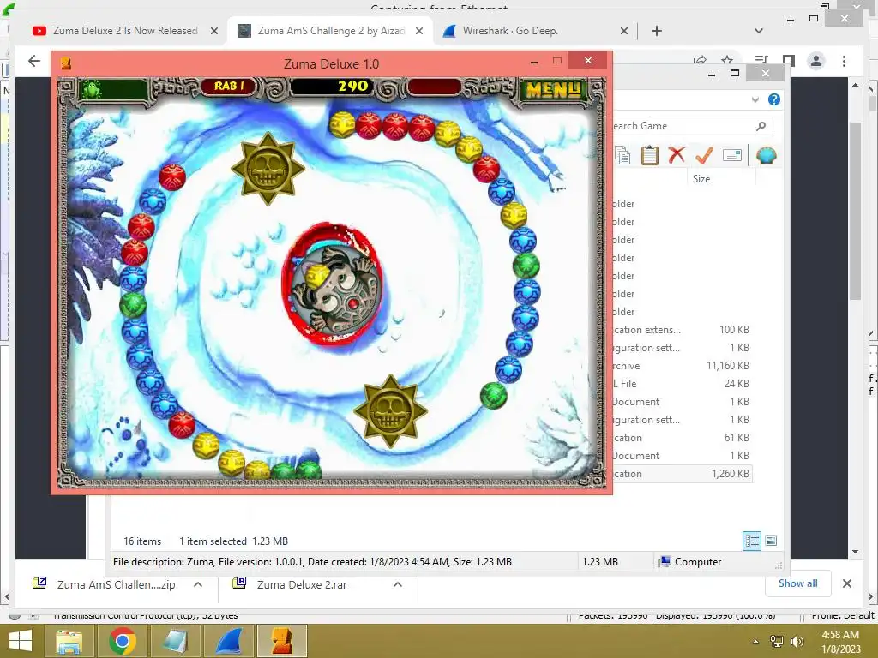Switch to the Zuma Deluxe 2 Is Now Released tab
The width and height of the screenshot is (878, 658).
(125, 31)
